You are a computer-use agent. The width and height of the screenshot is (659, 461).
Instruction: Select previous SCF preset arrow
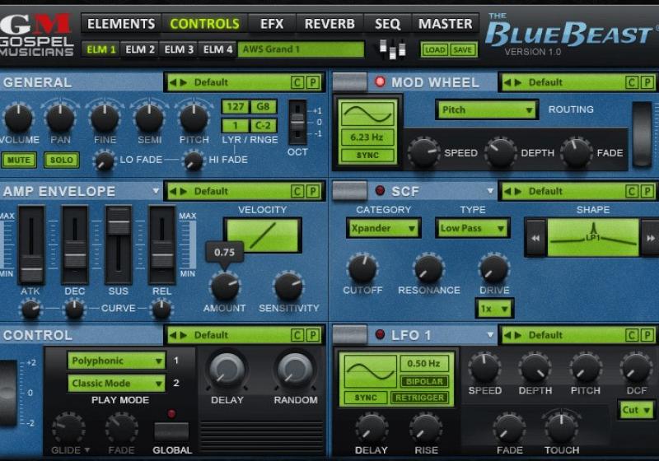tap(507, 192)
